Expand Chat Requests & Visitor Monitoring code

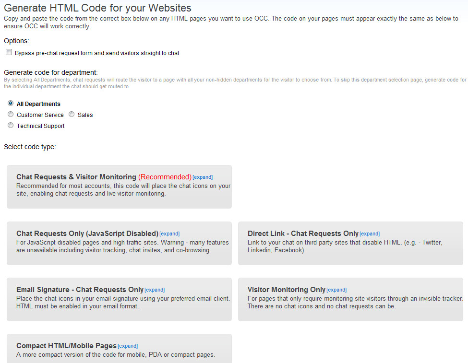203,177
